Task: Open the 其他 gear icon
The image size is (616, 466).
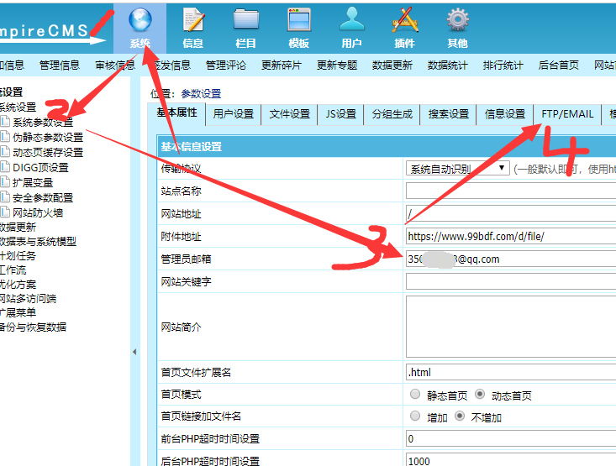Action: click(x=457, y=21)
